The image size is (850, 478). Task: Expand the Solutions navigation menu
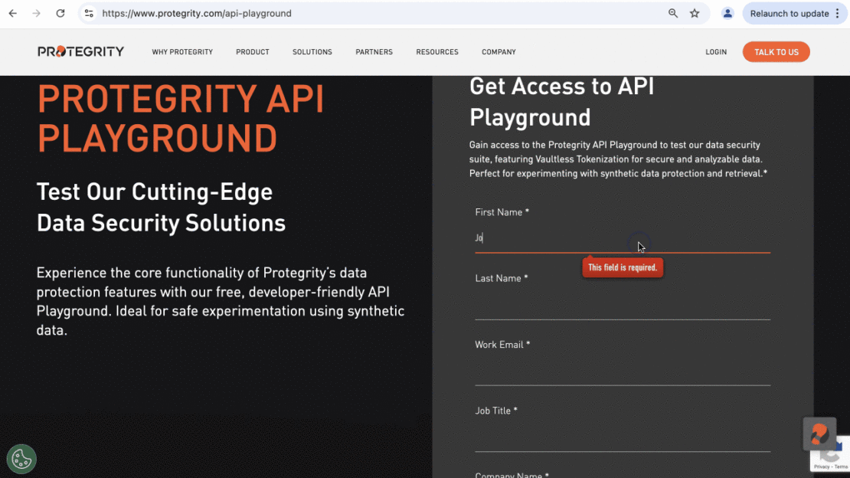(312, 52)
